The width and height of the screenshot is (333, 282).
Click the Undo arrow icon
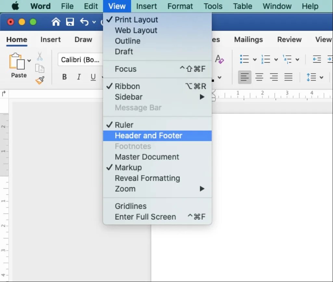(x=84, y=22)
